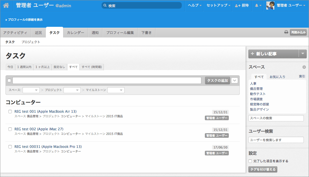Click the ユーザーを検索します field
The image size is (309, 177).
pyautogui.click(x=276, y=140)
